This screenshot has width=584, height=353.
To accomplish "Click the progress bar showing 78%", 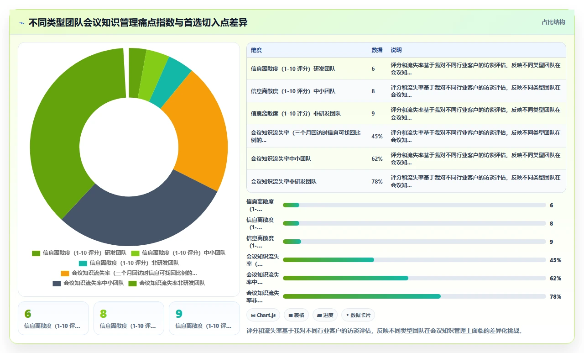I will point(414,296).
